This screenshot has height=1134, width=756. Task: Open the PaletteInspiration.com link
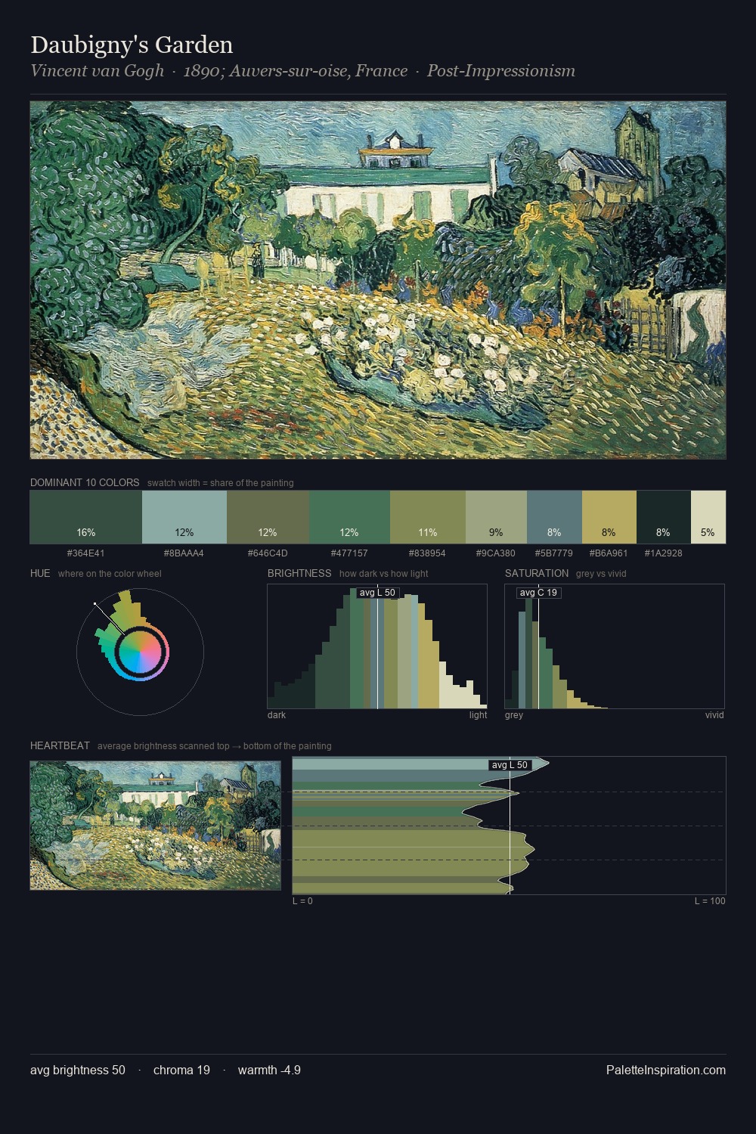(666, 1070)
